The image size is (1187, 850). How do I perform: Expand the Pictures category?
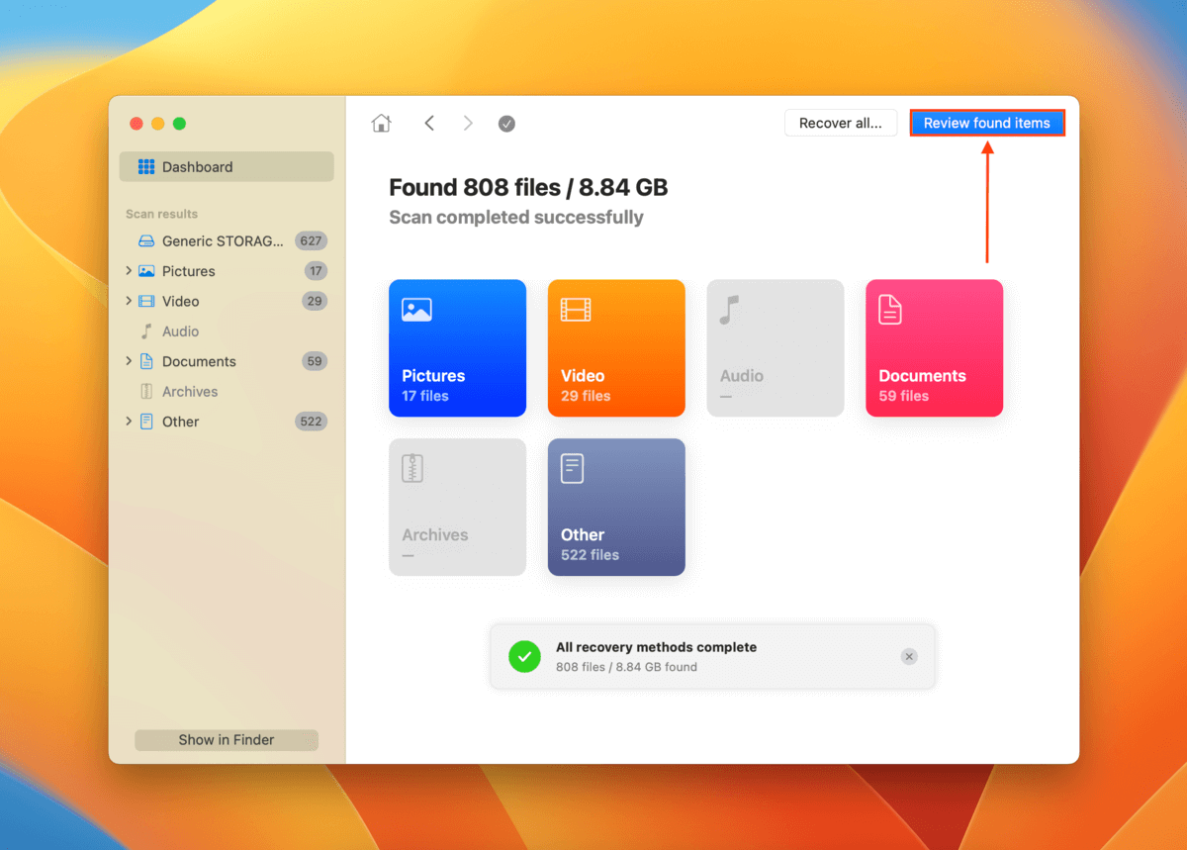tap(129, 271)
